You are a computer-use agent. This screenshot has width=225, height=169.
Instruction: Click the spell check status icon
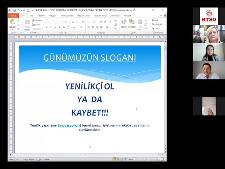click(x=39, y=159)
